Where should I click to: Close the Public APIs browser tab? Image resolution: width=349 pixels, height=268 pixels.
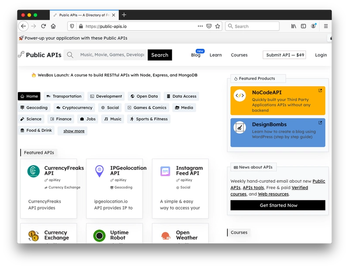[x=113, y=15]
